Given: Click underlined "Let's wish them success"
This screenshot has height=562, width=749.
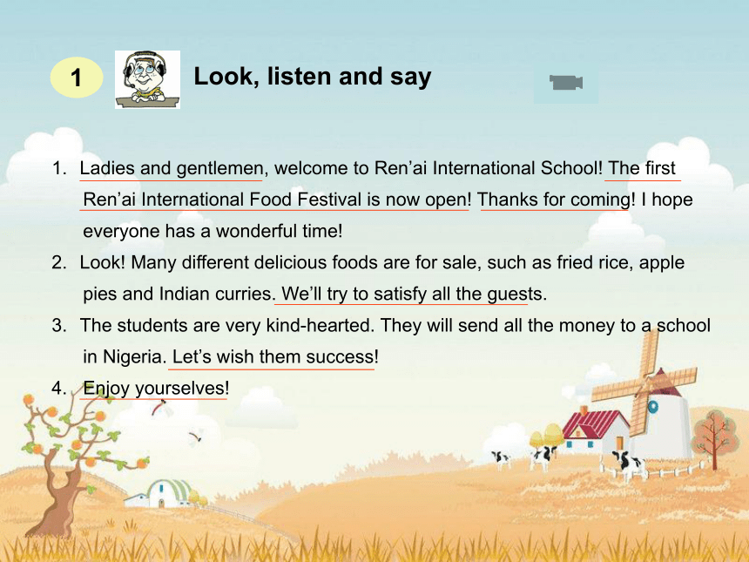Looking at the screenshot, I should (272, 356).
